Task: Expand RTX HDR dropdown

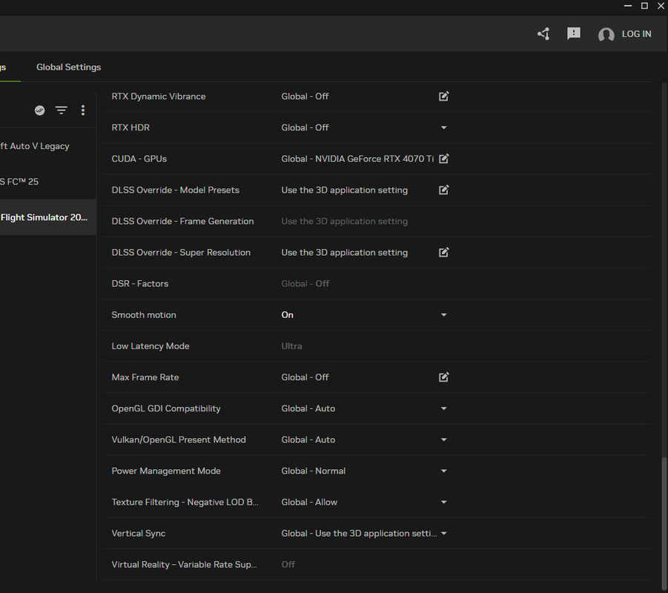Action: (x=443, y=127)
